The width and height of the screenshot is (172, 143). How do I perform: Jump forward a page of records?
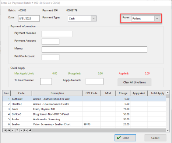point(25,130)
